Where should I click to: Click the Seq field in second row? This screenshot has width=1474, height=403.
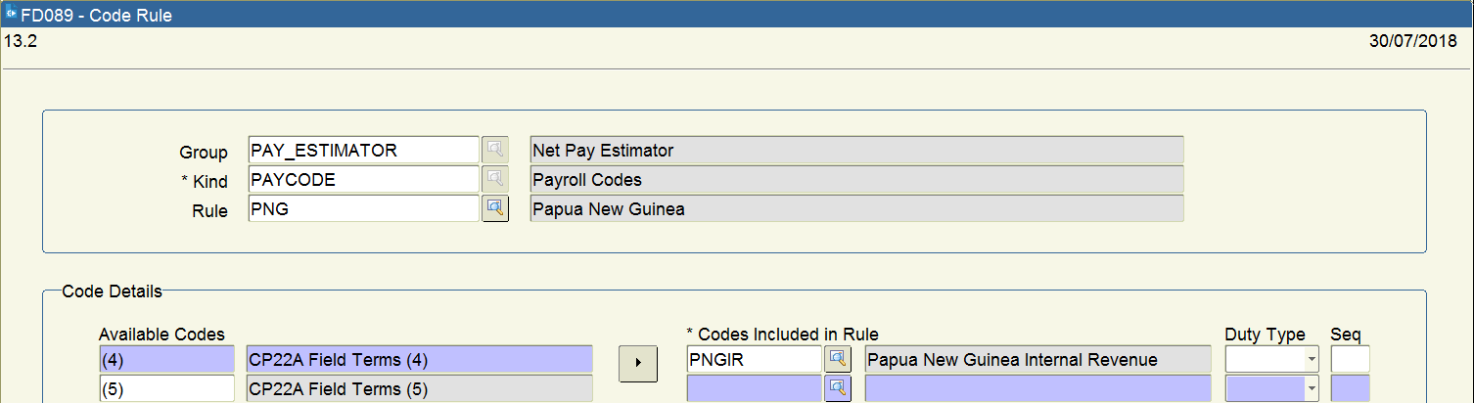(x=1350, y=388)
